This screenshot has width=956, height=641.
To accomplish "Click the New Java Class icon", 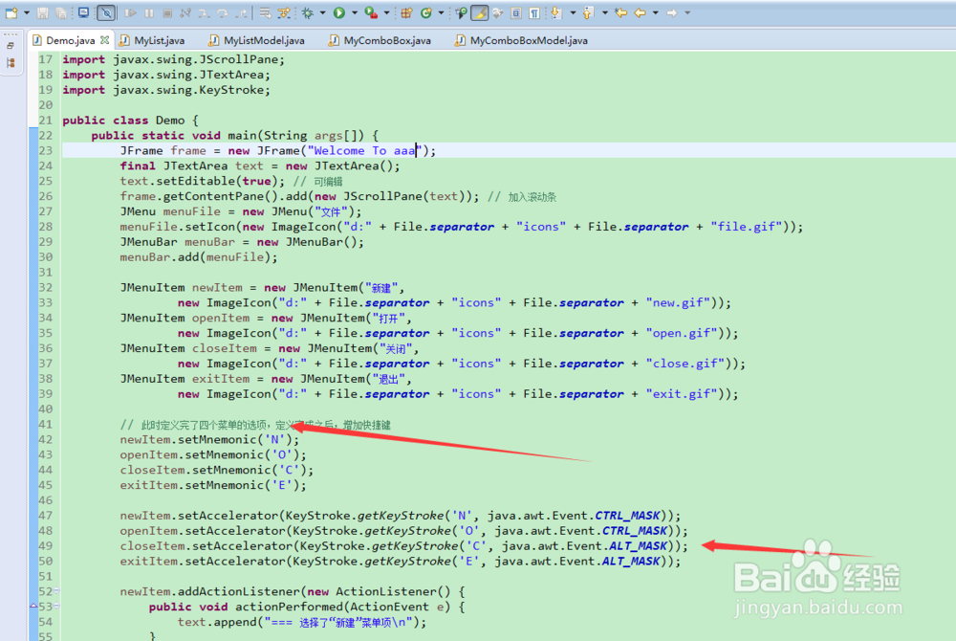I will click(426, 12).
